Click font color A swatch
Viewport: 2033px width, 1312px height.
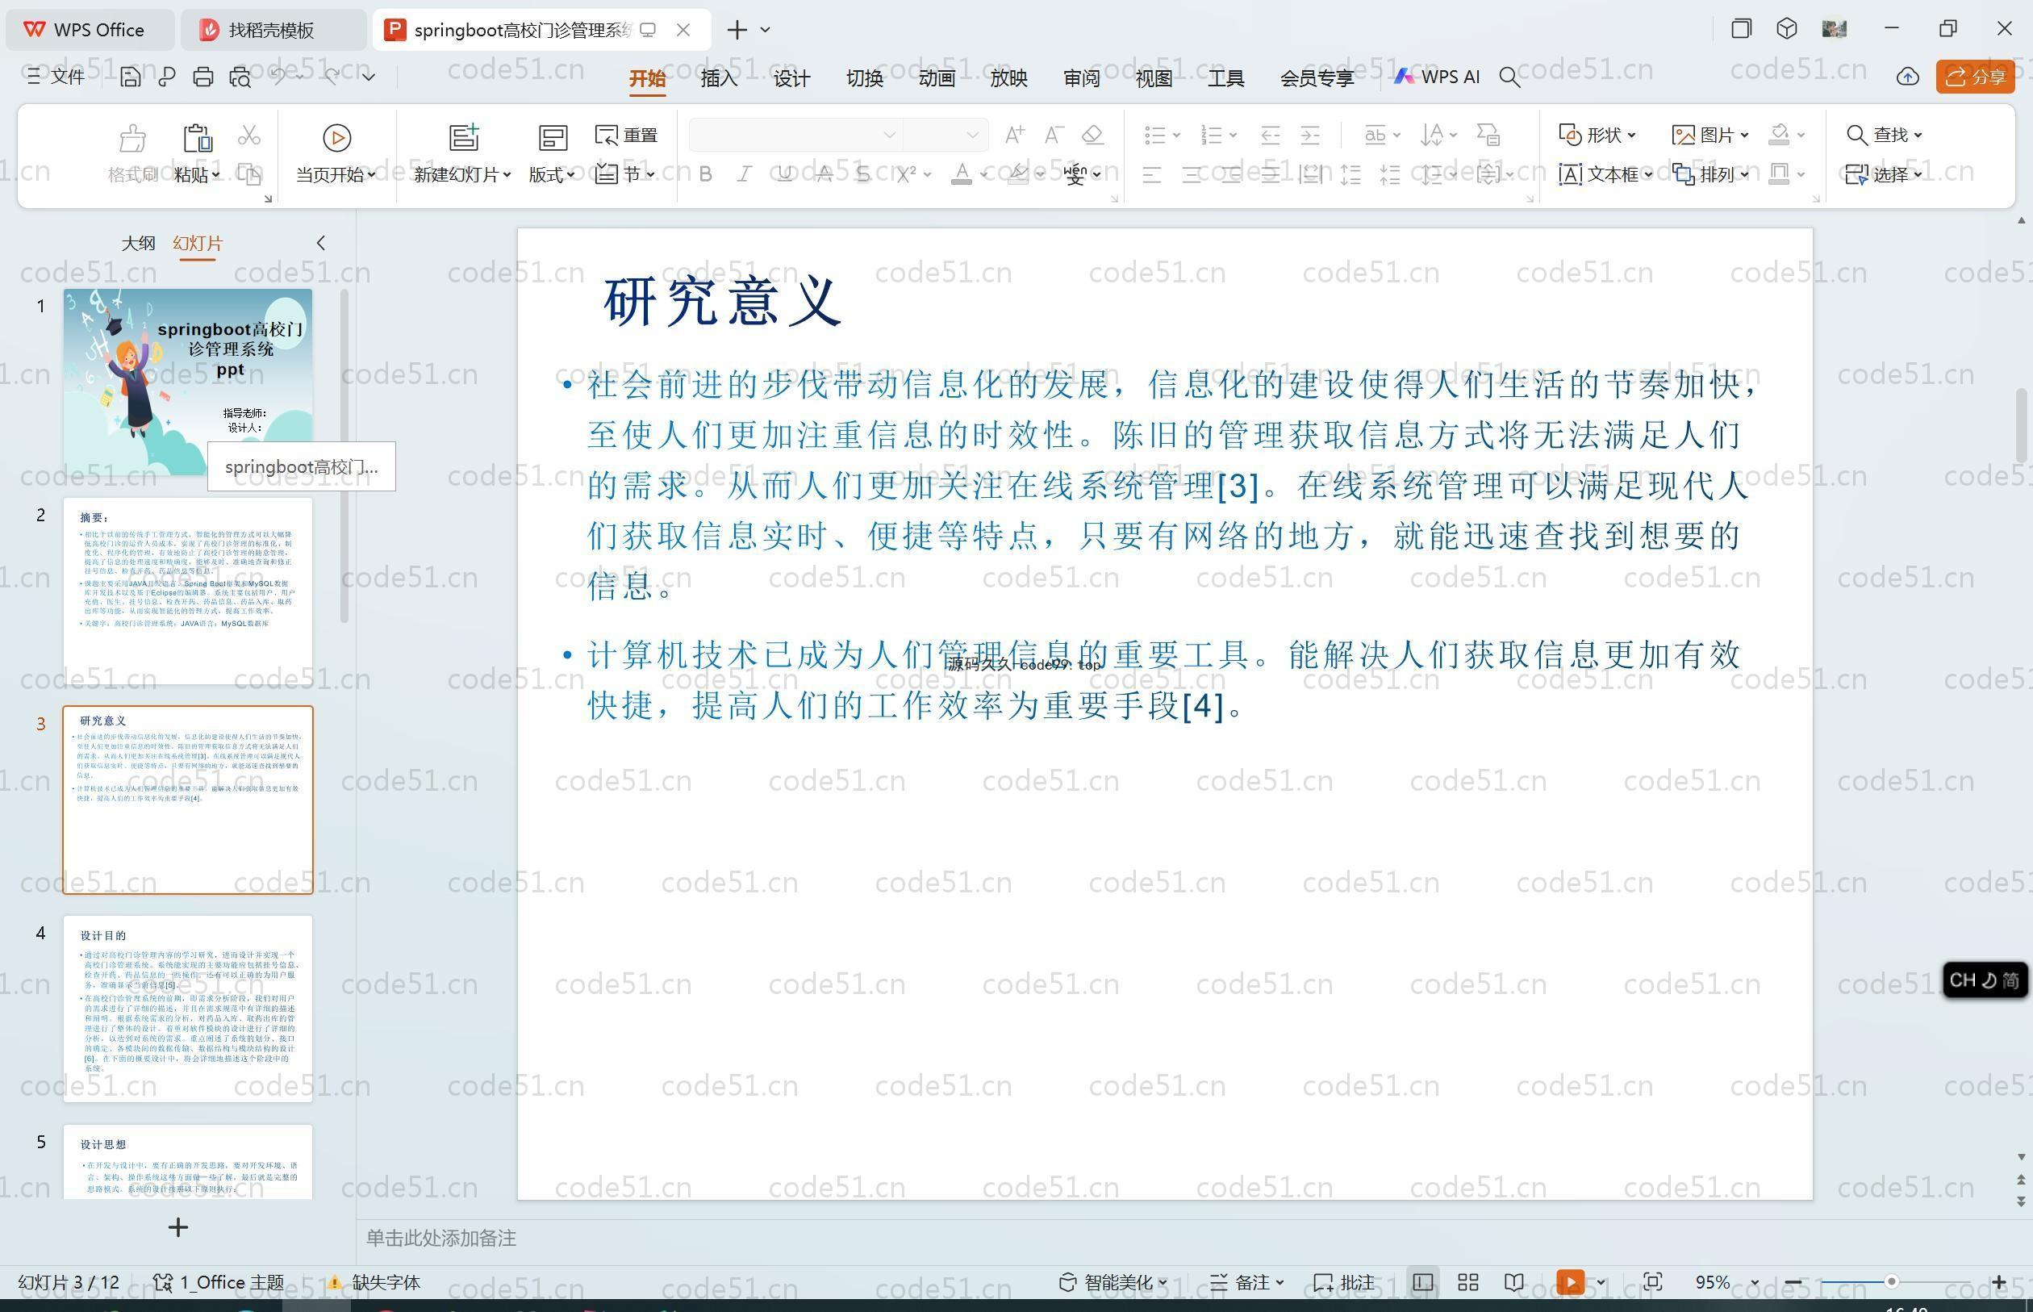coord(962,174)
